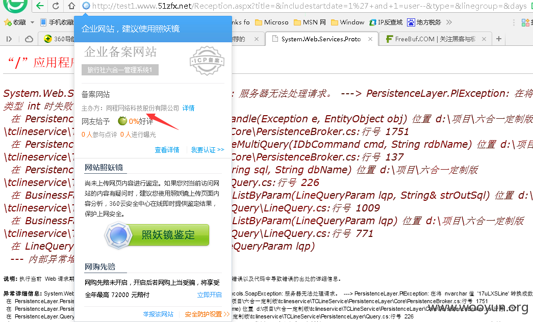Toggle the sidebar panel icon beside tabs

click(x=9, y=39)
